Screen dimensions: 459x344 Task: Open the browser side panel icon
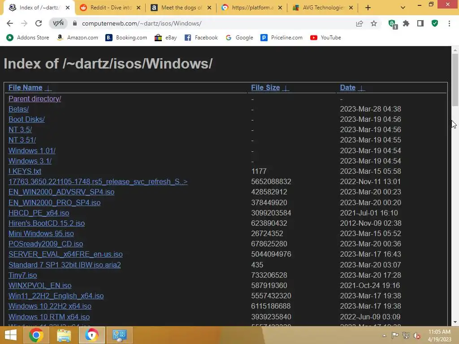pyautogui.click(x=420, y=23)
